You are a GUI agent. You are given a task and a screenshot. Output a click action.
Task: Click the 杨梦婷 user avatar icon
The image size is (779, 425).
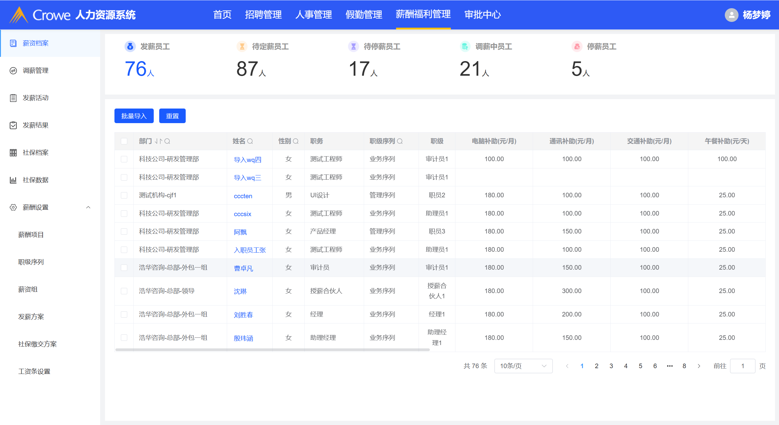[731, 15]
